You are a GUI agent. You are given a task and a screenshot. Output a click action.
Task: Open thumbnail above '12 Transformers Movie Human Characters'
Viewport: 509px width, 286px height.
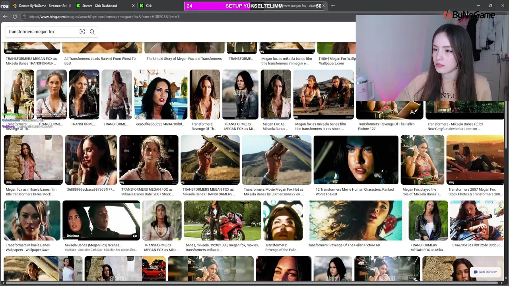[356, 160]
